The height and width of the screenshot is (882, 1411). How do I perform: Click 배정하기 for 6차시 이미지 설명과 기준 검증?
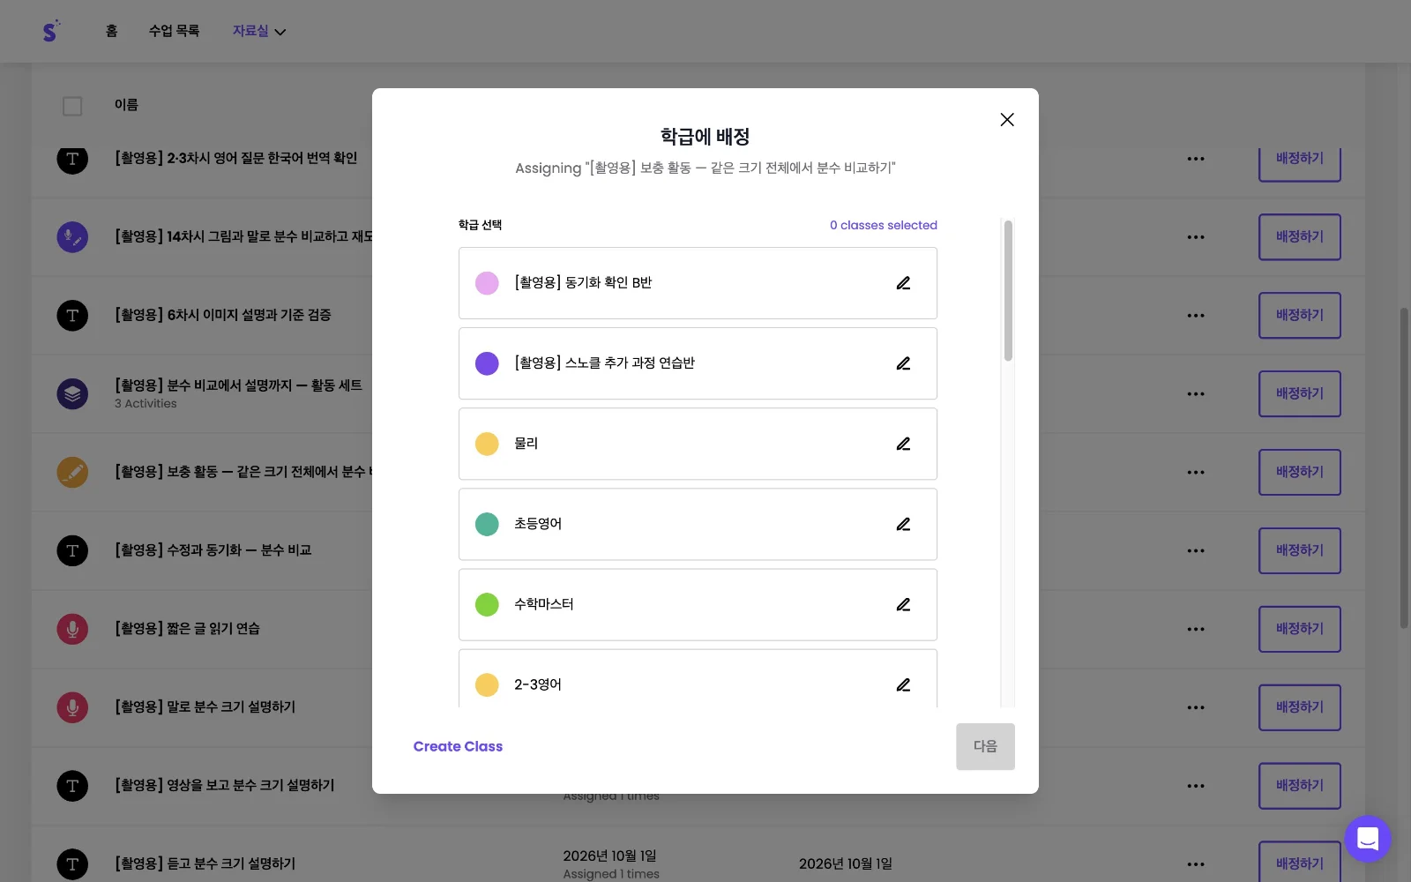pos(1300,316)
